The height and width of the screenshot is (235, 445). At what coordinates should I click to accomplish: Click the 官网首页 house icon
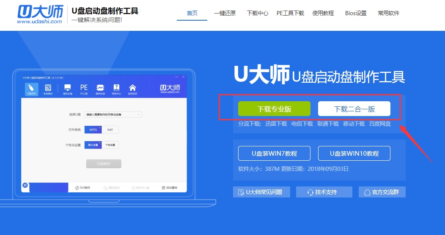[x=132, y=89]
